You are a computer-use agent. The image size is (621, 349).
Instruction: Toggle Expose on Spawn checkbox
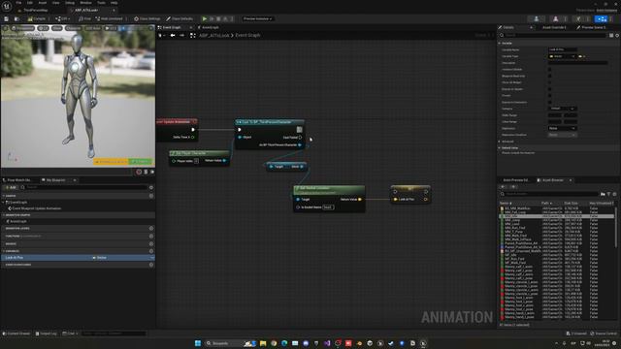[x=549, y=89]
